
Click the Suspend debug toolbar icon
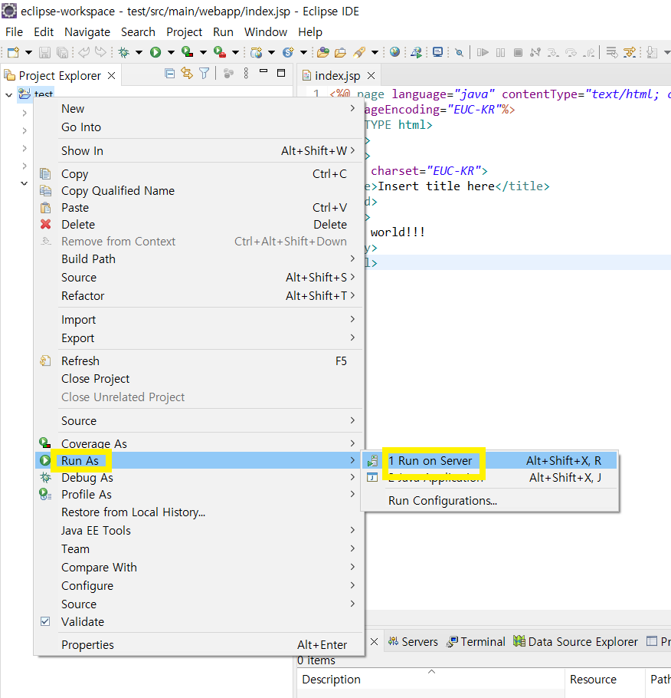pos(500,52)
